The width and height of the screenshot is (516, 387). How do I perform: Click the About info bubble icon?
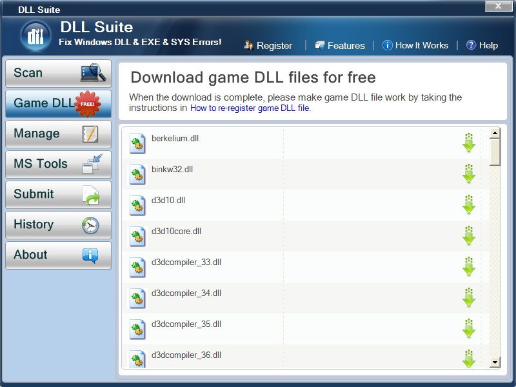coord(90,255)
